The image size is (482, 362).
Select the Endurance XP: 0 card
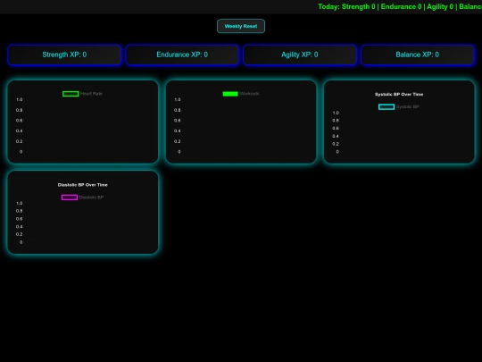click(x=182, y=55)
